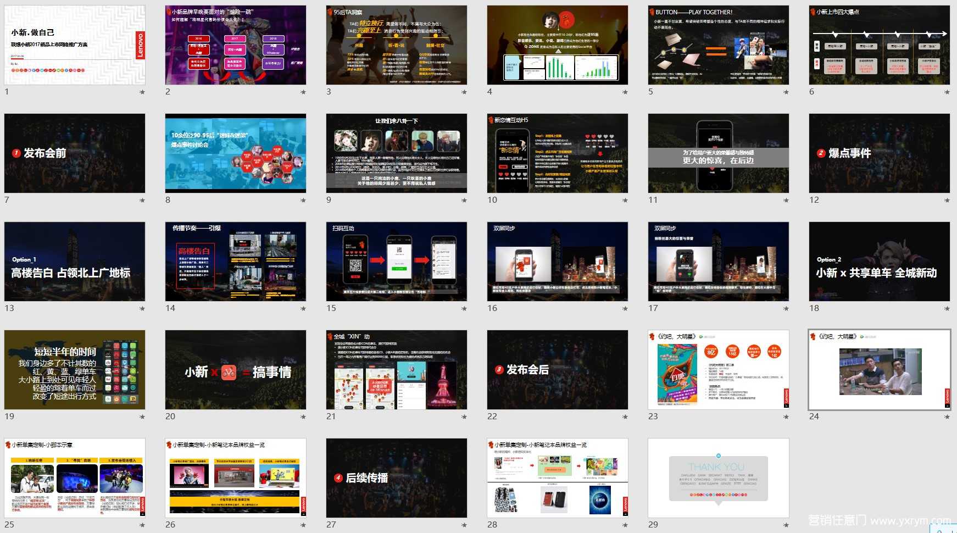The image size is (957, 533).
Task: Select the 'THANK YOU' final slide thumbnail
Action: tap(719, 478)
